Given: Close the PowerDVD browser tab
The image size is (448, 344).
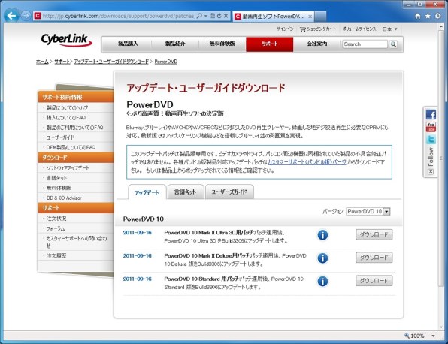Looking at the screenshot, I should point(310,17).
